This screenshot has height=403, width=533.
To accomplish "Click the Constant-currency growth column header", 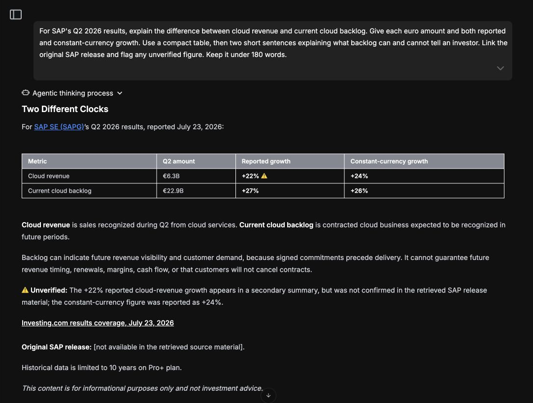I will (x=424, y=162).
